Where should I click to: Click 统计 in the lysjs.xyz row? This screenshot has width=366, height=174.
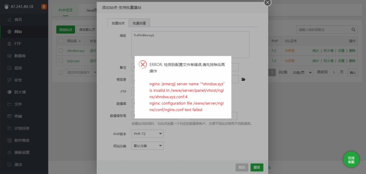(316, 61)
